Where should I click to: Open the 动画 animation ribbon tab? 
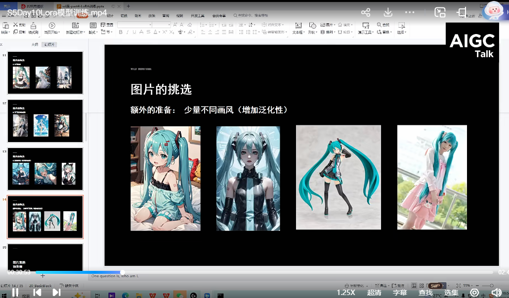coord(138,16)
